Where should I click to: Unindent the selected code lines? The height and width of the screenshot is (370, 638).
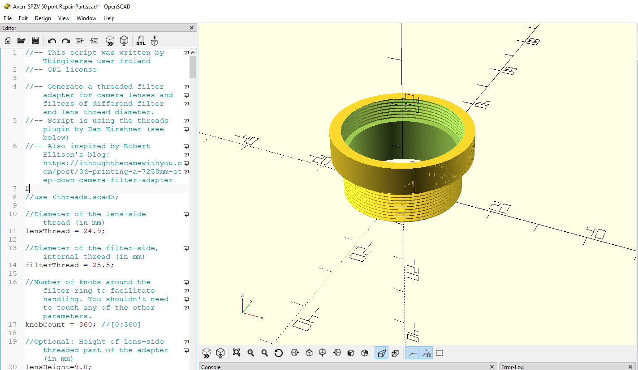[80, 41]
